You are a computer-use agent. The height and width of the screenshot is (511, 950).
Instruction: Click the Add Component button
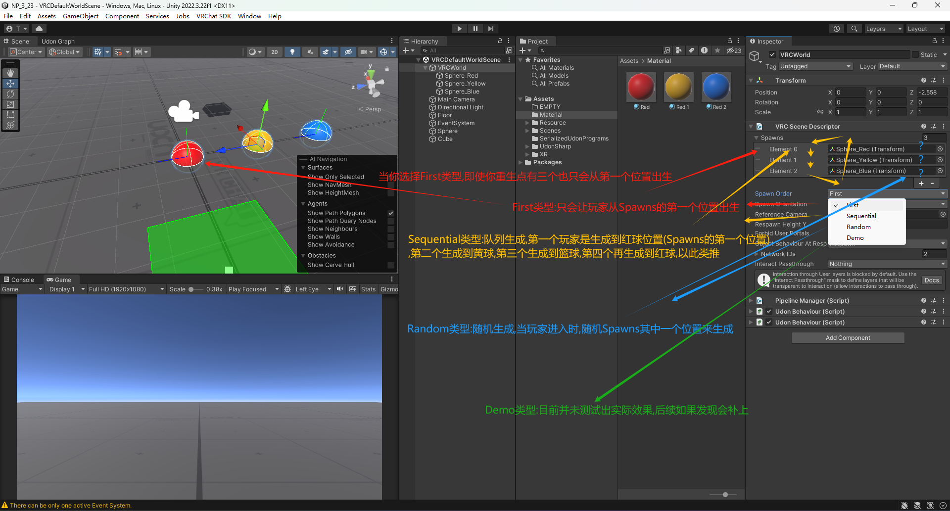tap(848, 338)
